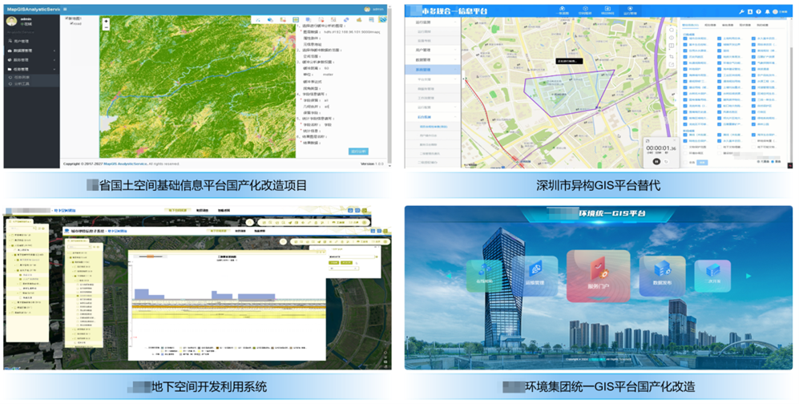
Task: Open the notification bell in Shenzhen platform
Action: coord(767,12)
